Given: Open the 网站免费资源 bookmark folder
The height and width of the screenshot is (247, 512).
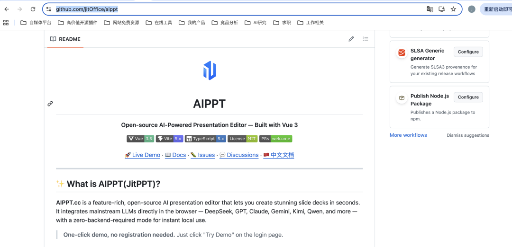Looking at the screenshot, I should (x=122, y=23).
